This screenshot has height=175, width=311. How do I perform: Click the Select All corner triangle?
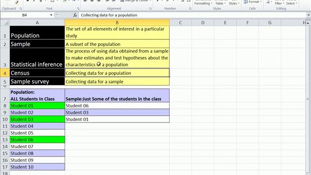[x=6, y=23]
